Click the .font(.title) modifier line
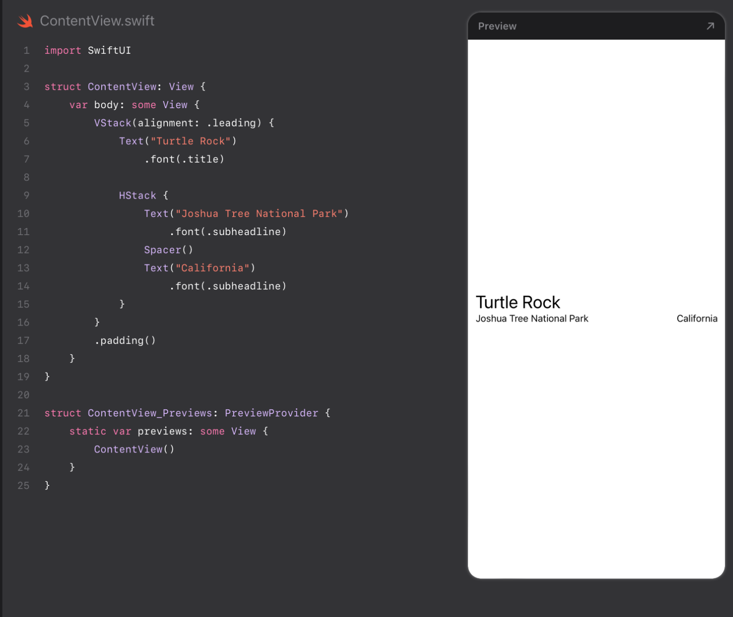Viewport: 733px width, 617px height. 184,159
